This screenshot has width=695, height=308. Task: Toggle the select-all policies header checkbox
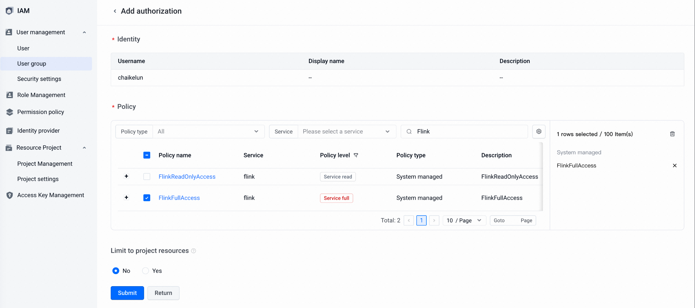[x=147, y=155]
